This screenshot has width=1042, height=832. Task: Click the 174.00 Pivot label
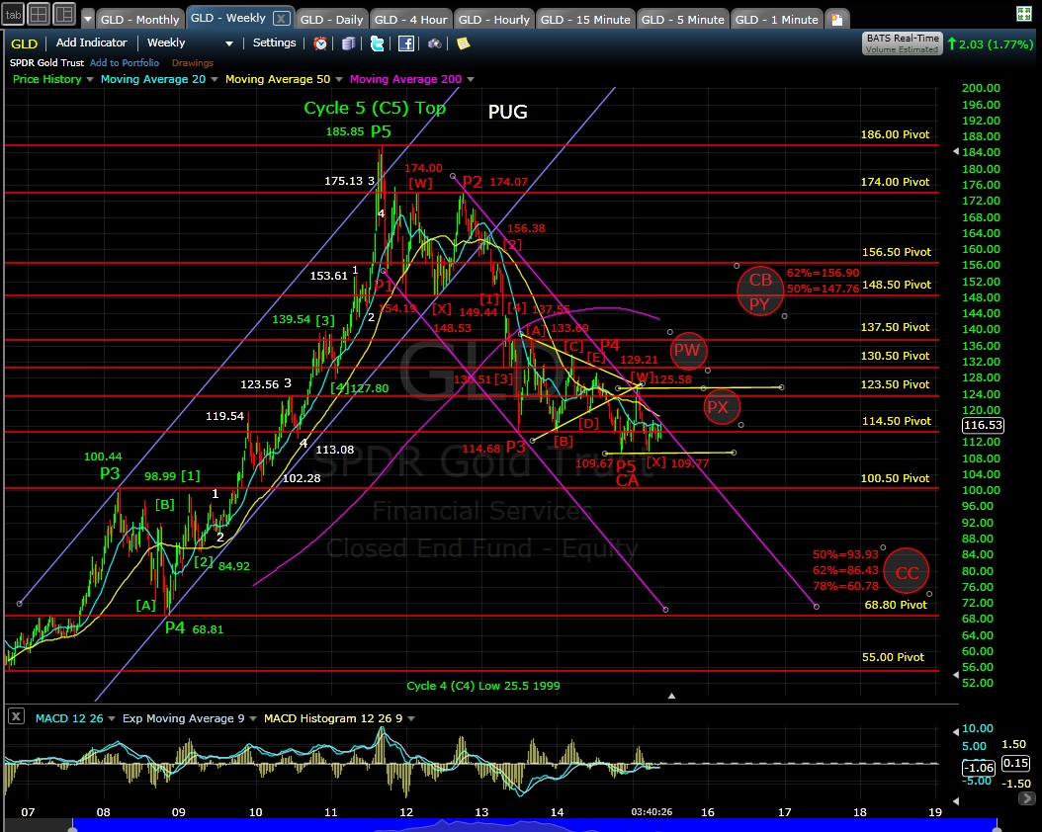coord(895,181)
